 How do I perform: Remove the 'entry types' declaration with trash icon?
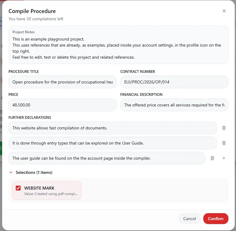click(224, 143)
